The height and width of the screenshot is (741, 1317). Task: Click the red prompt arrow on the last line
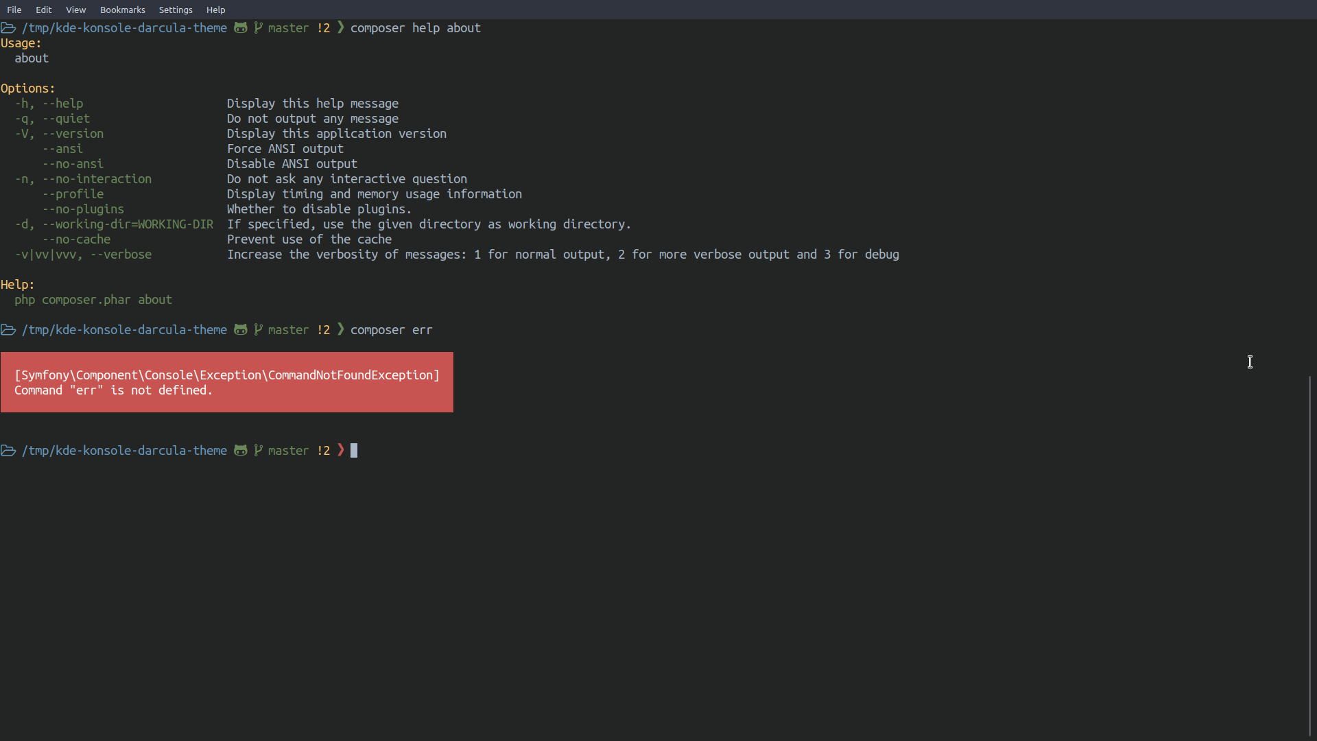[341, 451]
